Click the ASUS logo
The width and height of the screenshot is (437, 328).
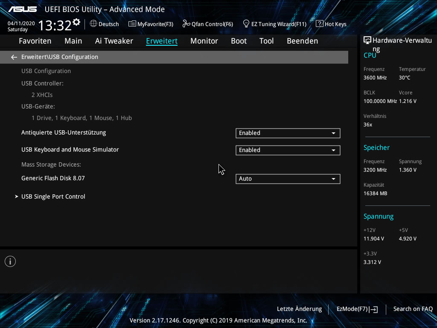tap(22, 9)
